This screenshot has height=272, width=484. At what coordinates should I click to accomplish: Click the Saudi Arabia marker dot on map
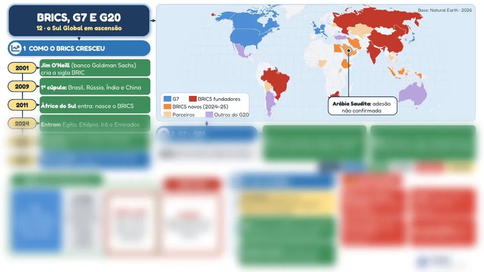click(x=348, y=51)
